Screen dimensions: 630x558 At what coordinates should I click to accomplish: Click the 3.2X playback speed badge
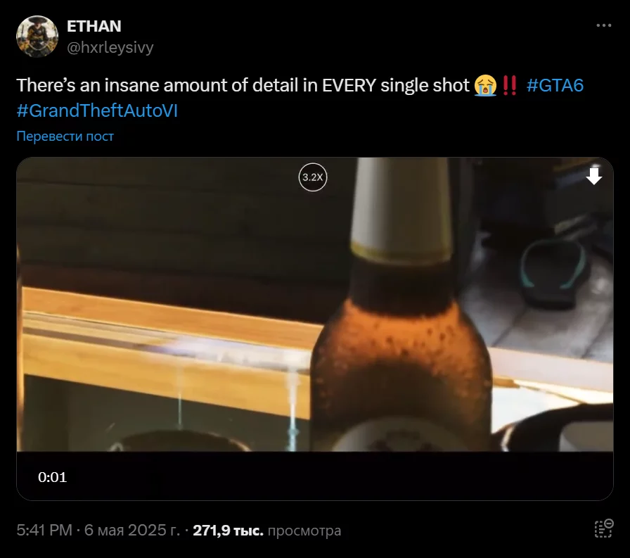[313, 177]
